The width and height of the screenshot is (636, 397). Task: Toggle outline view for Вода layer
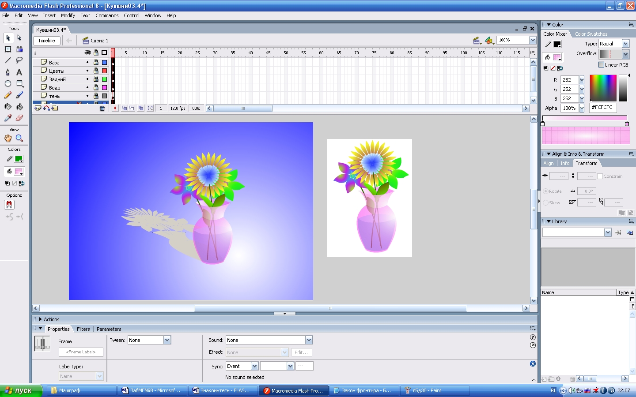click(105, 88)
